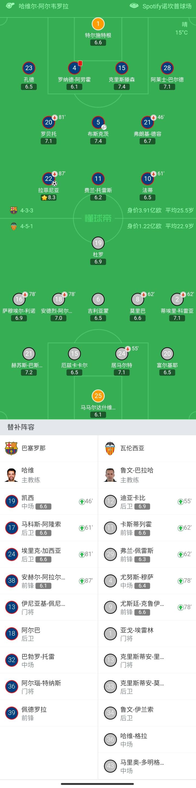Tap Valencia crest beside 4-5-1 formation
This screenshot has height=788, width=196.
point(14,226)
